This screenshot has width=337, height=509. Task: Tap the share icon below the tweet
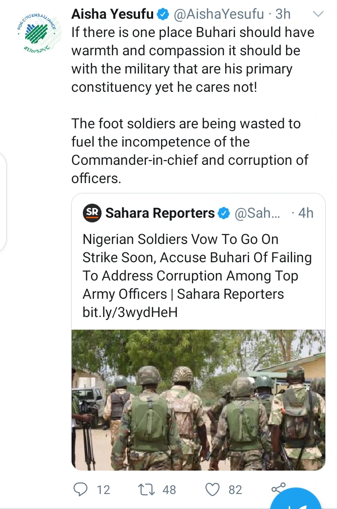pos(278,488)
